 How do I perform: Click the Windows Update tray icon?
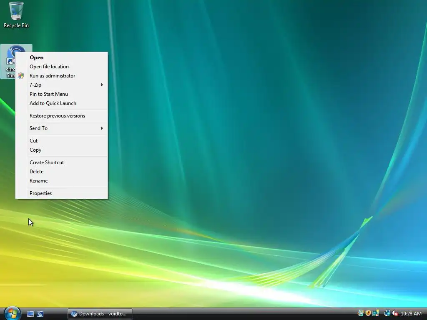click(x=361, y=313)
